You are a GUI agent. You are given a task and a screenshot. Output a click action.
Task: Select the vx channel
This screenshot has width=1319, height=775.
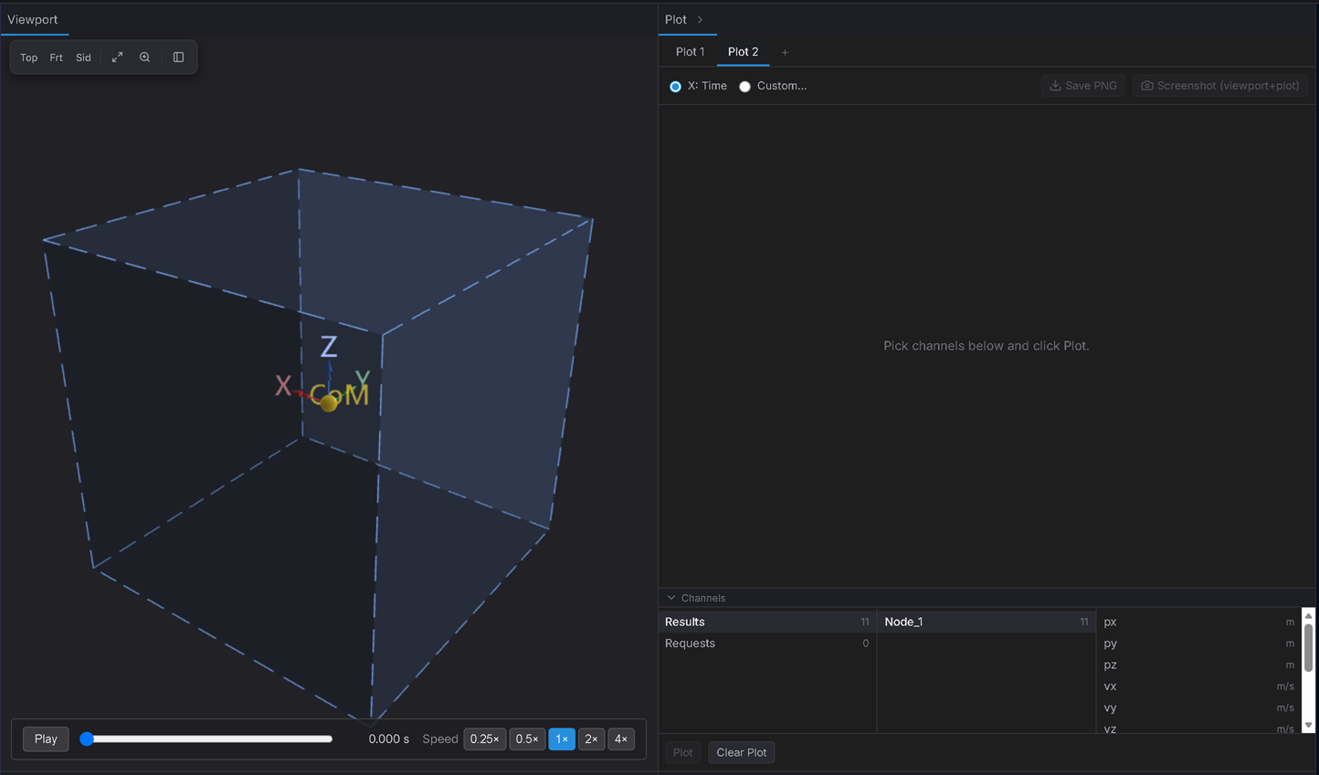[1198, 686]
